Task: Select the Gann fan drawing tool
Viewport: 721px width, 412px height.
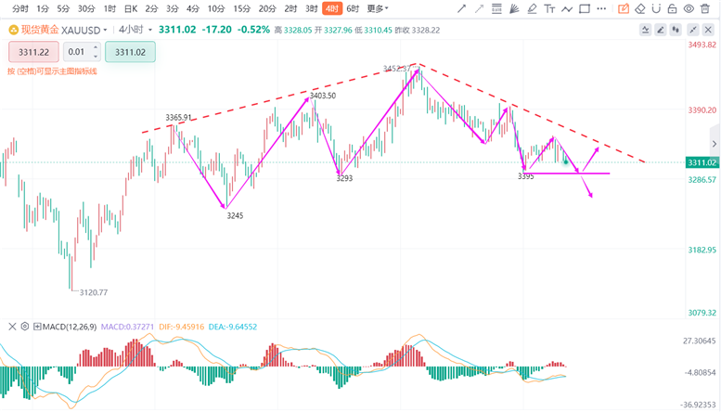Action: pyautogui.click(x=514, y=8)
